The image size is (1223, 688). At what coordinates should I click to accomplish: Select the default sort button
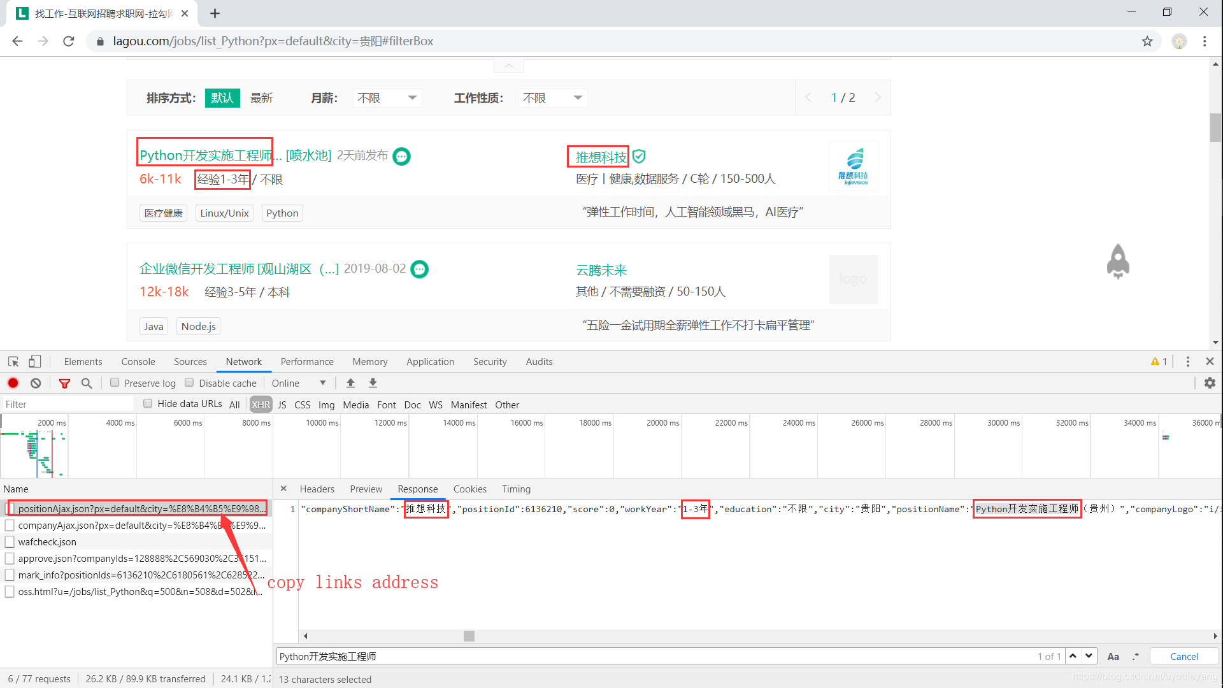point(222,98)
